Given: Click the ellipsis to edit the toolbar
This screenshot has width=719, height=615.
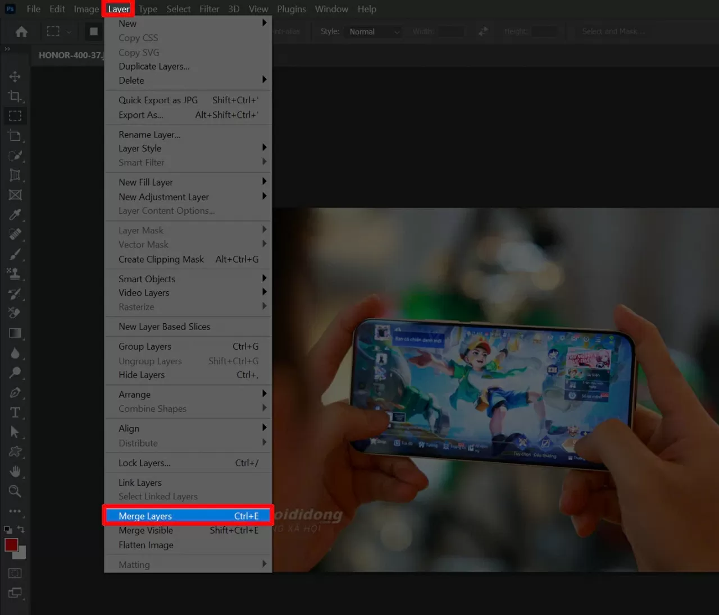Looking at the screenshot, I should (x=15, y=511).
